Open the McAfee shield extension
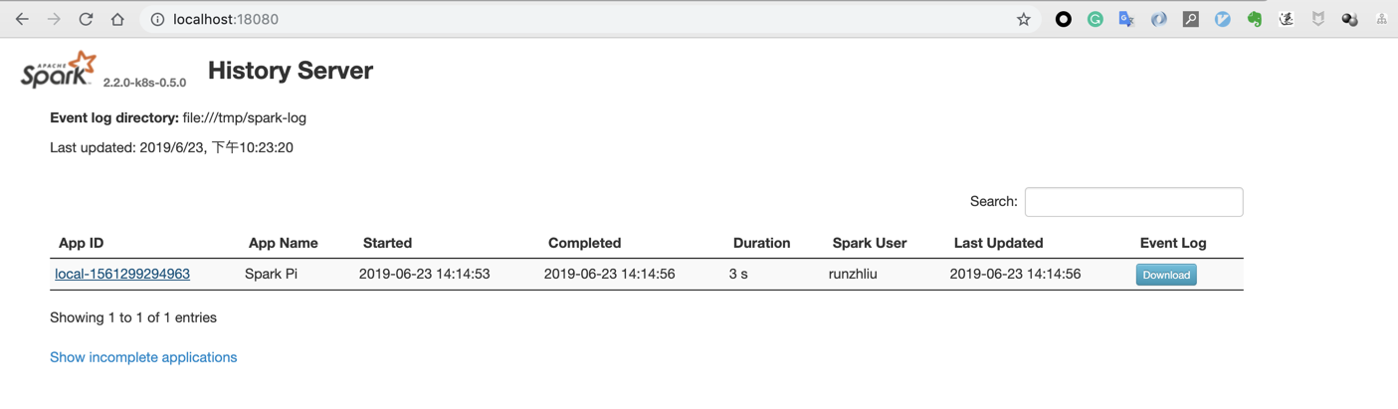Screen dimensions: 1398x409 click(x=1317, y=19)
